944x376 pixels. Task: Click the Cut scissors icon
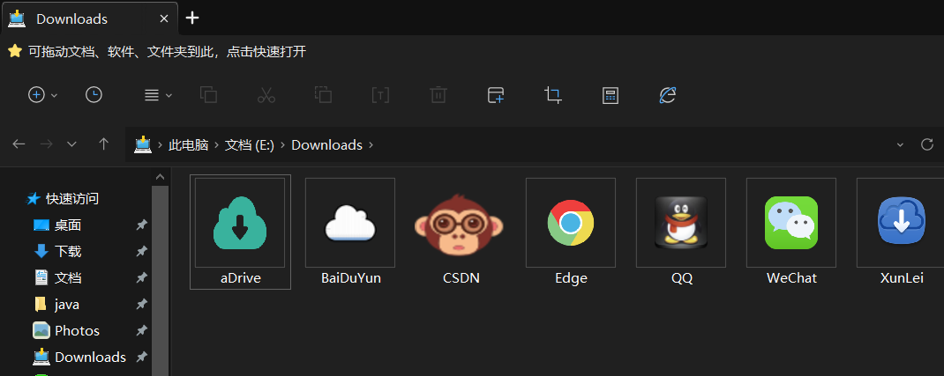tap(266, 95)
